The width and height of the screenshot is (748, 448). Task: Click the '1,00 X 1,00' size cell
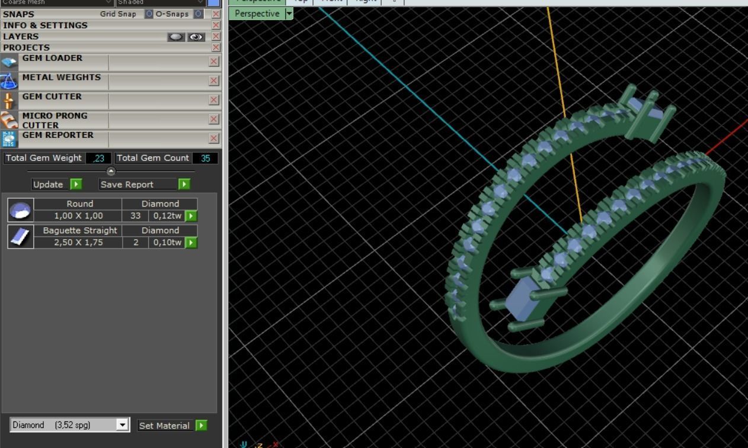coord(78,216)
